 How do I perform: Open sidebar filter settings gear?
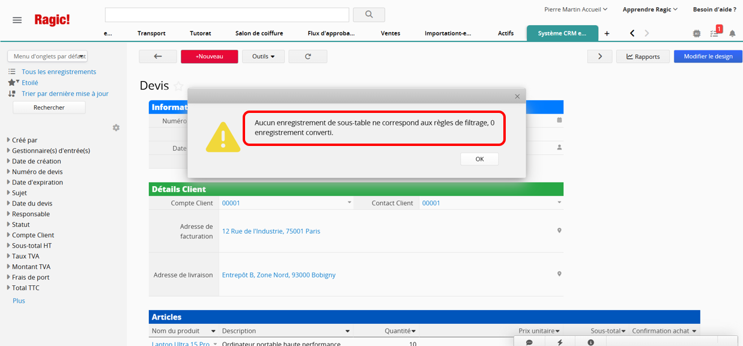116,128
